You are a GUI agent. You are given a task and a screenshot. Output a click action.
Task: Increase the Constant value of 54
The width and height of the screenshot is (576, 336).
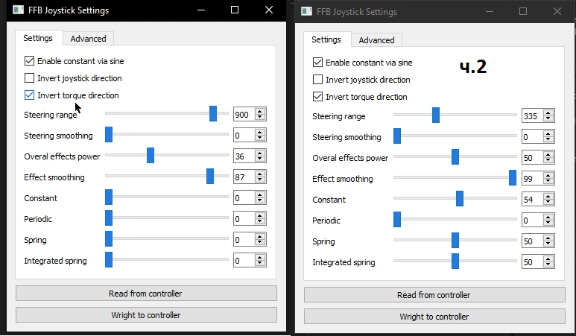(x=548, y=197)
